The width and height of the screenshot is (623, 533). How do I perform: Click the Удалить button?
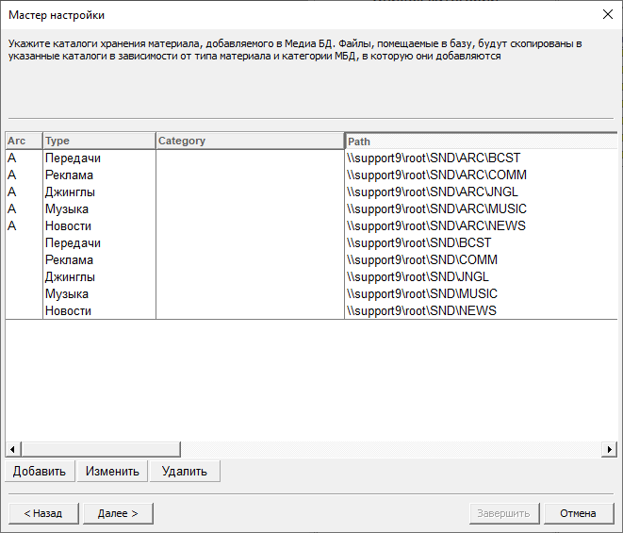pos(185,471)
